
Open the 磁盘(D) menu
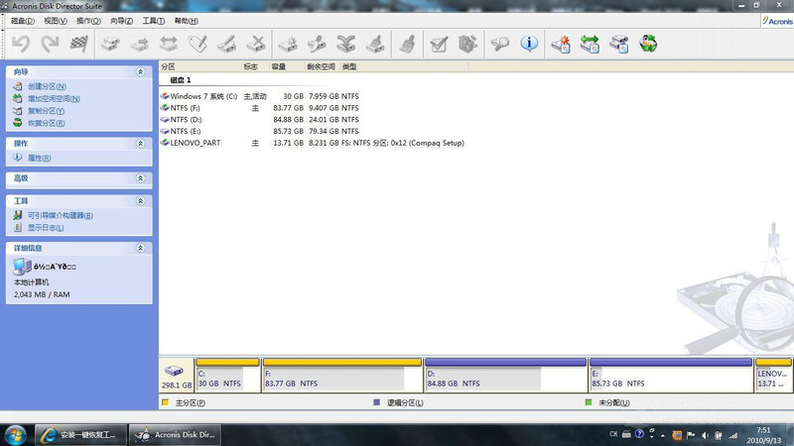click(x=23, y=21)
